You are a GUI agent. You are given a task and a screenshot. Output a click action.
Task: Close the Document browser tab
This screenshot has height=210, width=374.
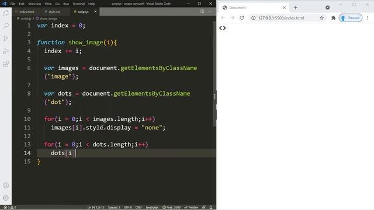(x=285, y=8)
